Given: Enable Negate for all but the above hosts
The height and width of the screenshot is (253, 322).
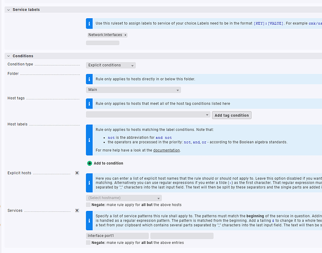Looking at the screenshot, I should (89, 205).
